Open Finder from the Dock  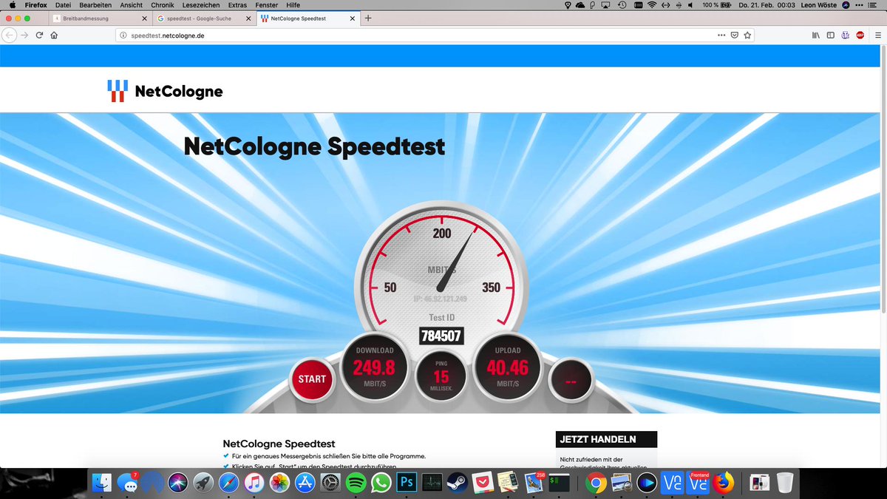coord(103,483)
